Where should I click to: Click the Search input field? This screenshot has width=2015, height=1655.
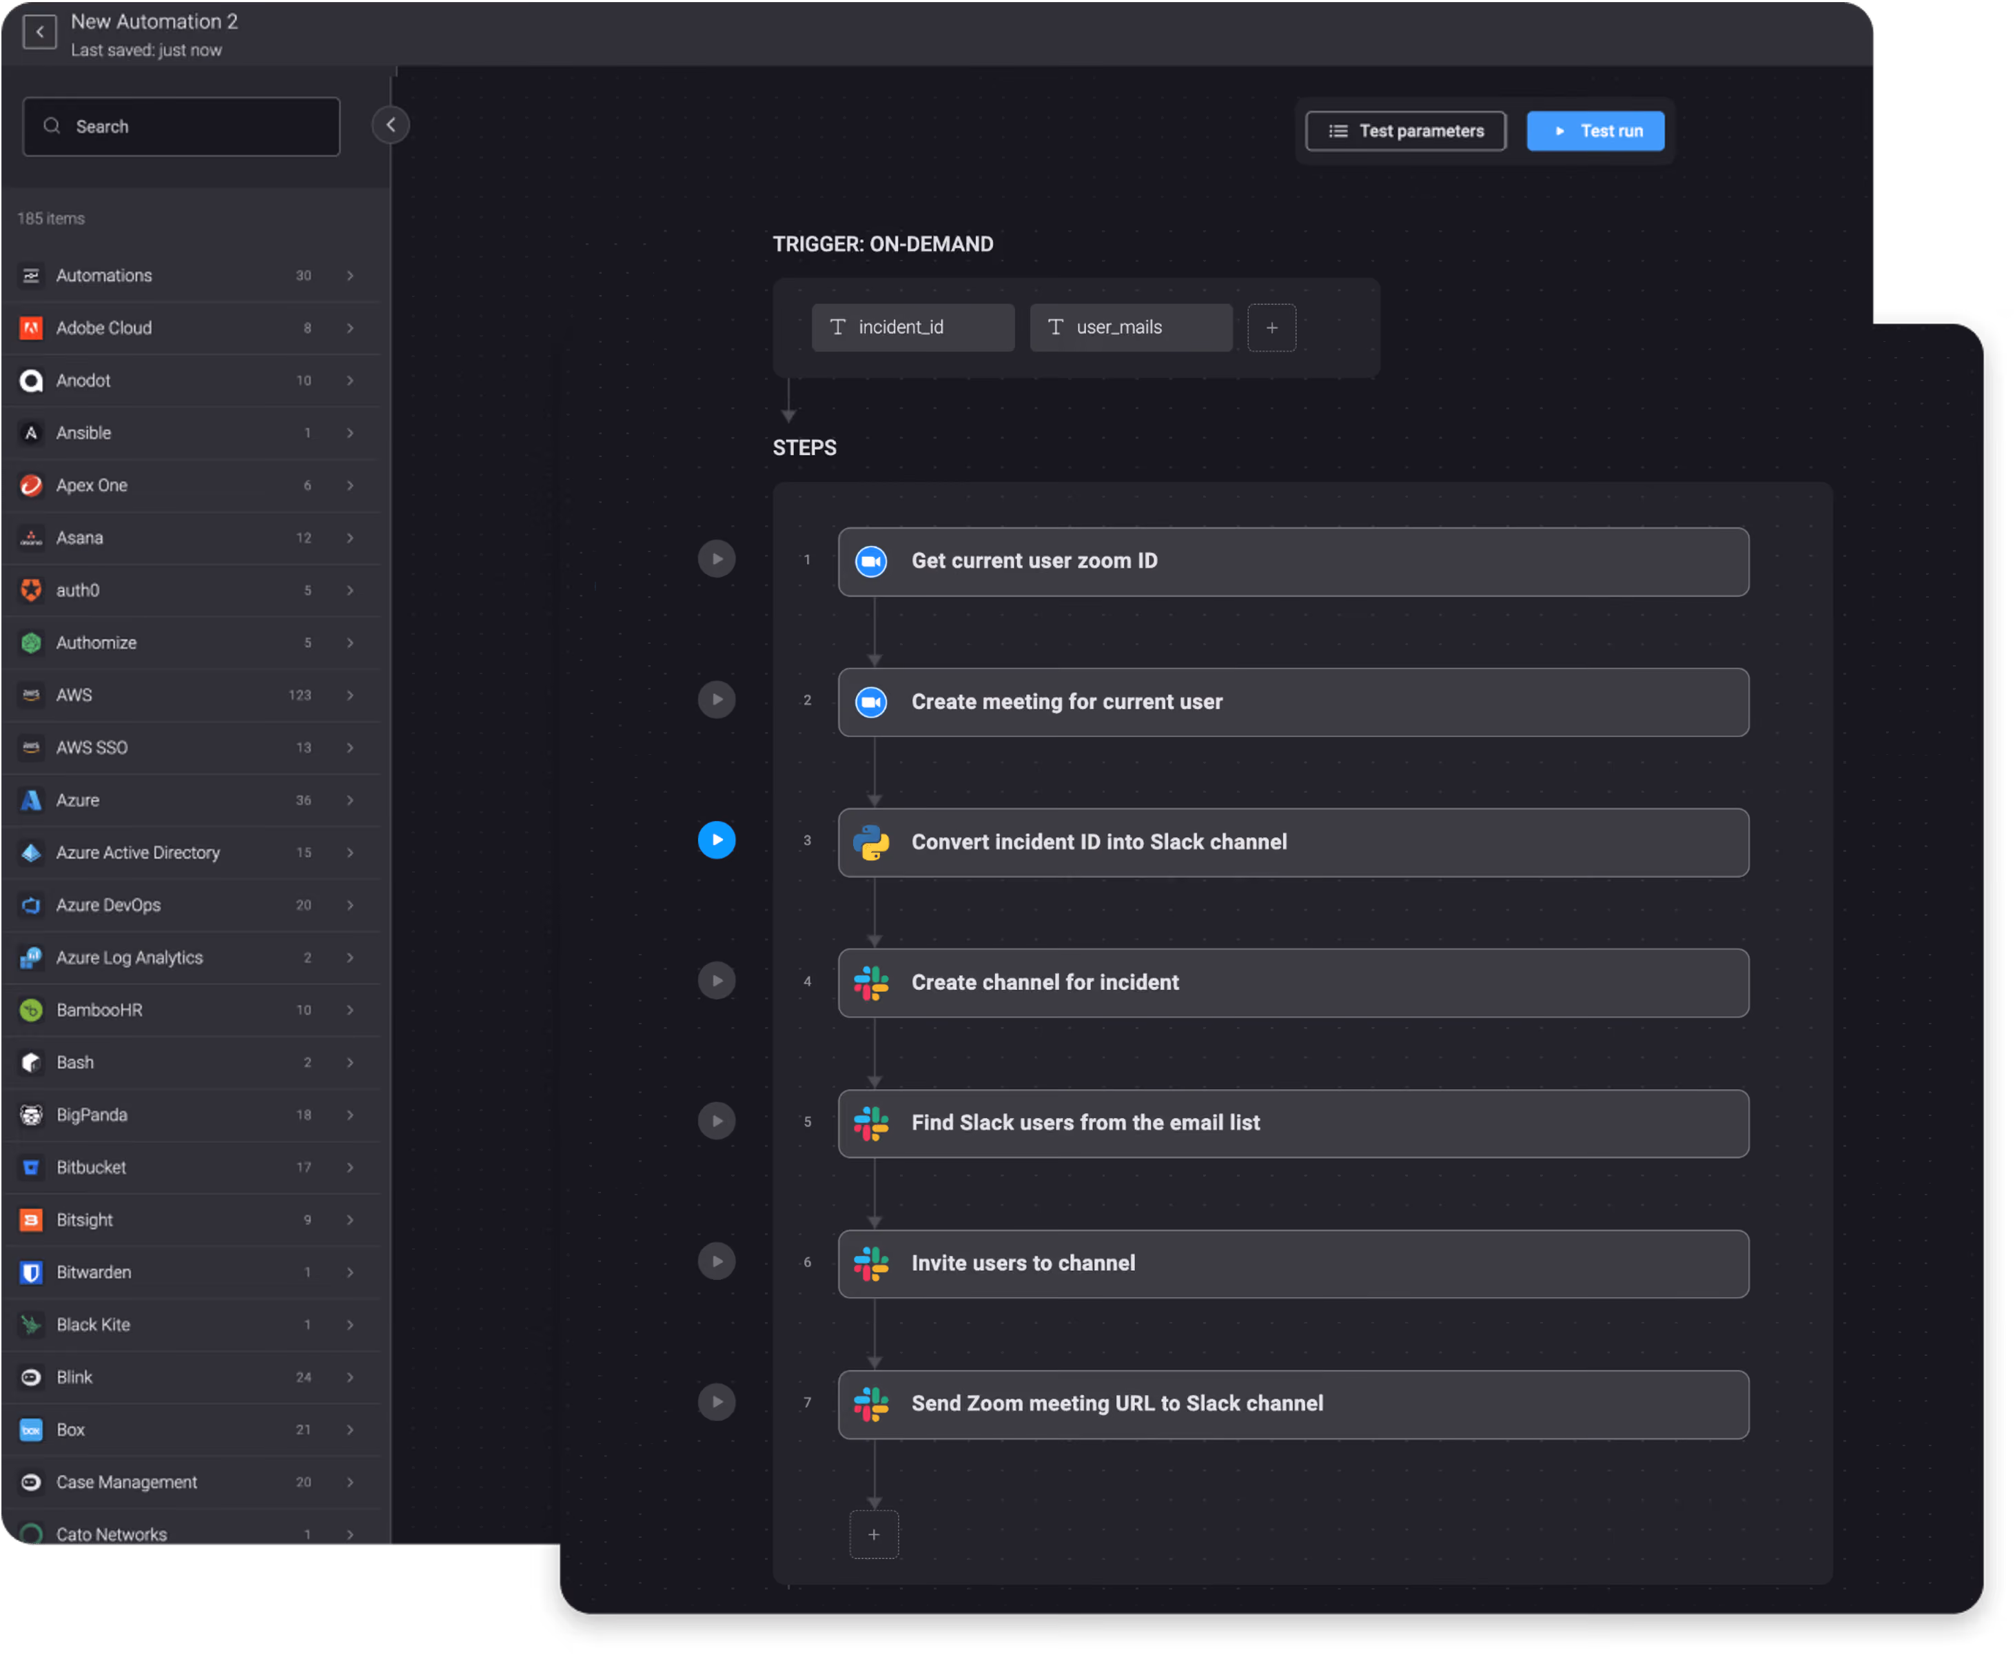click(x=181, y=127)
